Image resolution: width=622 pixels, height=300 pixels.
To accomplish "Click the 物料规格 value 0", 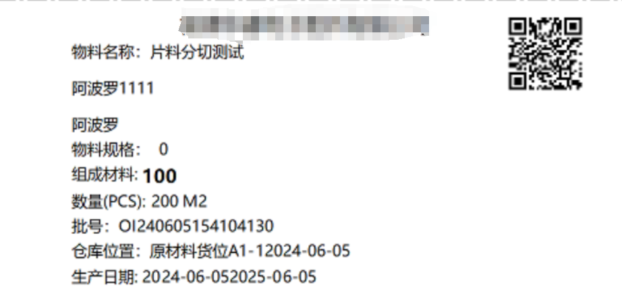I will pos(163,150).
